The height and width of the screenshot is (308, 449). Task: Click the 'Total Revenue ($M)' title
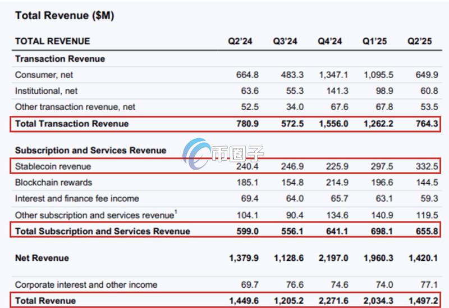coord(65,16)
